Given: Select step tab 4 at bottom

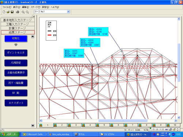Looking at the screenshot, I should click(x=89, y=125).
